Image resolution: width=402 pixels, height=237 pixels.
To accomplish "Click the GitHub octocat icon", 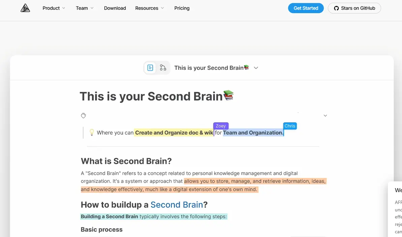I will 336,8.
